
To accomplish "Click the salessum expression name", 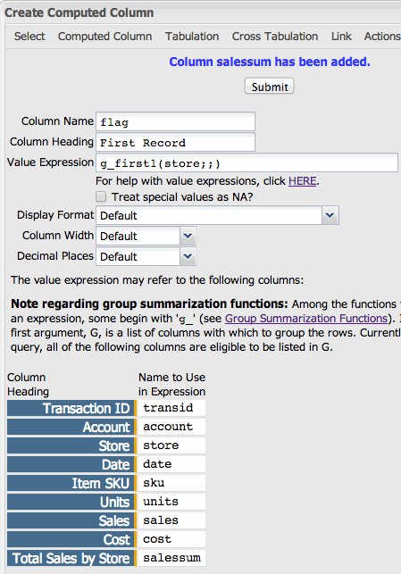I will (171, 558).
